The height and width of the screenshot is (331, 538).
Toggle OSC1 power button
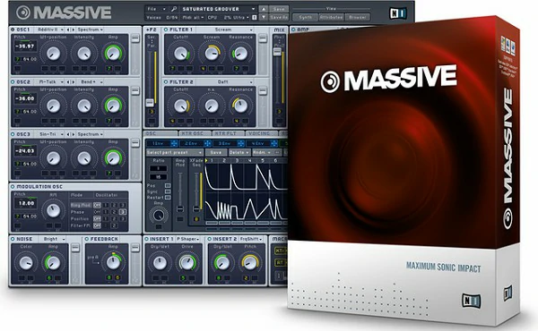[13, 30]
